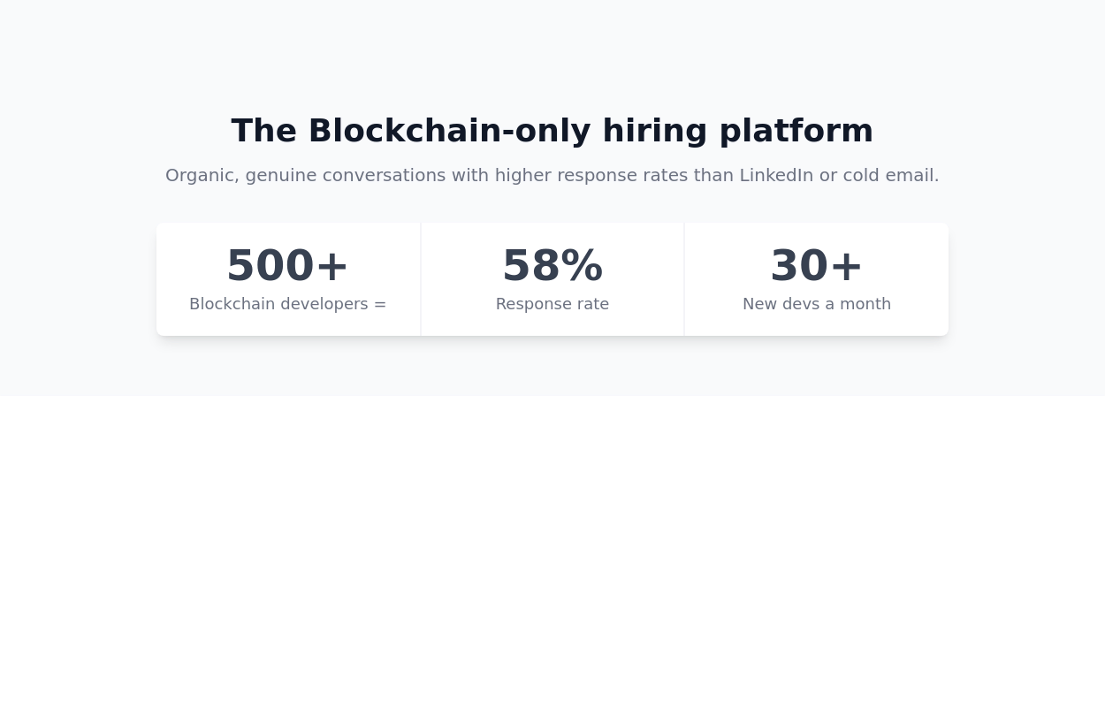Click the "30+" statistic number
The image size is (1105, 707).
click(816, 266)
